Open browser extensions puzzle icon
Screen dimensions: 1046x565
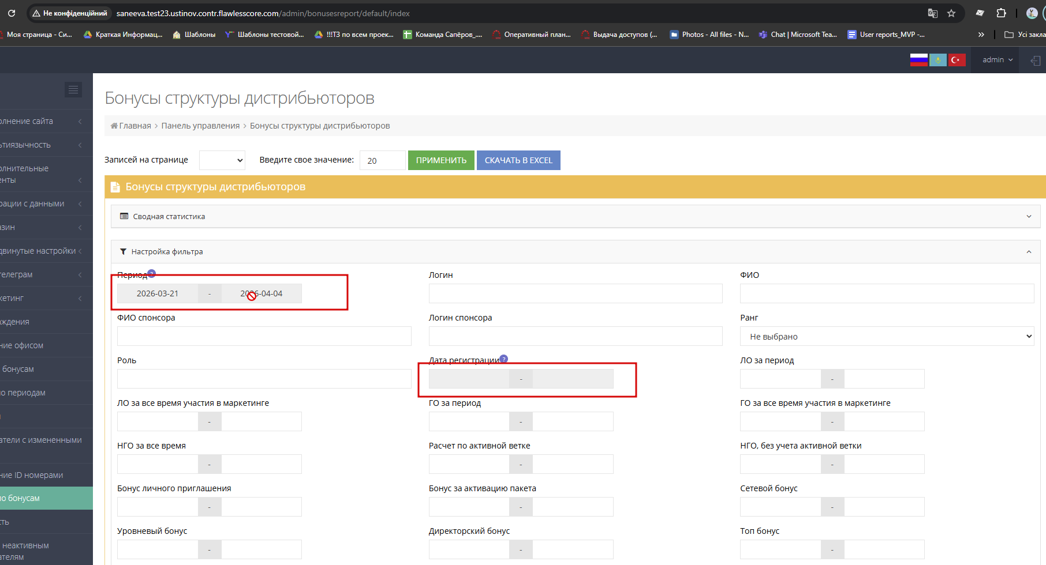(x=1002, y=13)
